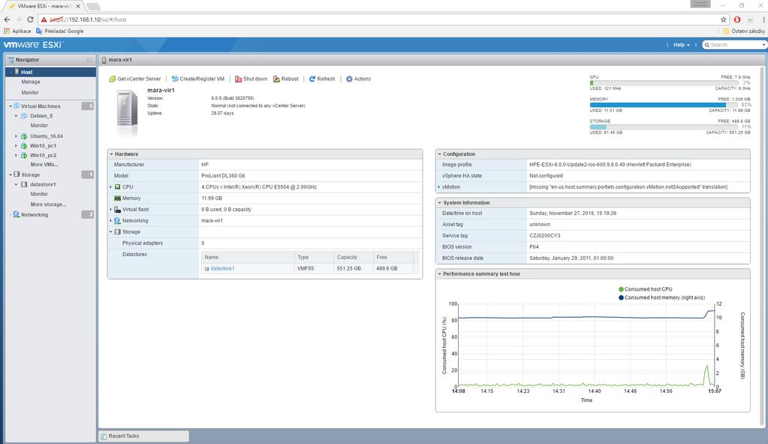Click the host server image thumbnail
This screenshot has height=444, width=768.
tap(128, 111)
